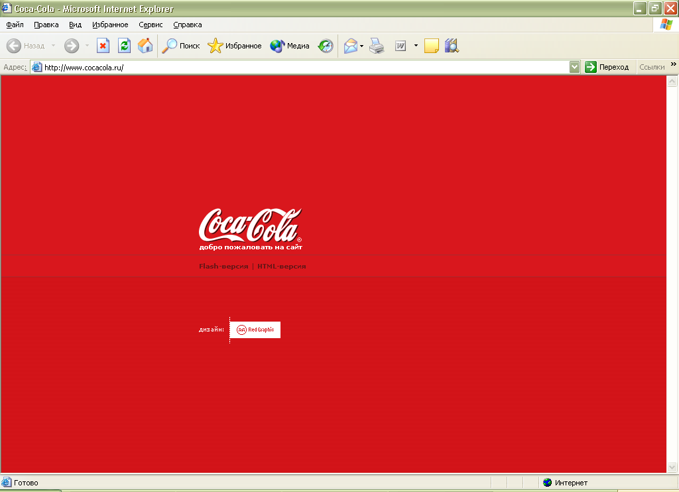The image size is (679, 492).
Task: Click the RedGraphic design studio logo
Action: point(255,330)
